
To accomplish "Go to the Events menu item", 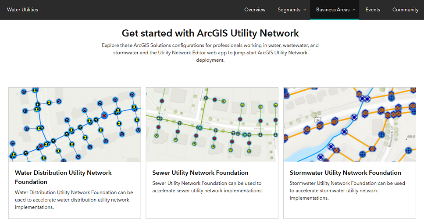I will click(x=373, y=10).
